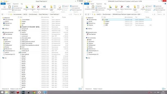Click Delete (red X) in left window ribbon

point(38,7)
